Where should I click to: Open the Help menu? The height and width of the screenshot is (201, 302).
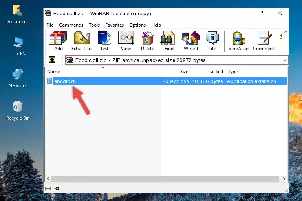pyautogui.click(x=156, y=25)
